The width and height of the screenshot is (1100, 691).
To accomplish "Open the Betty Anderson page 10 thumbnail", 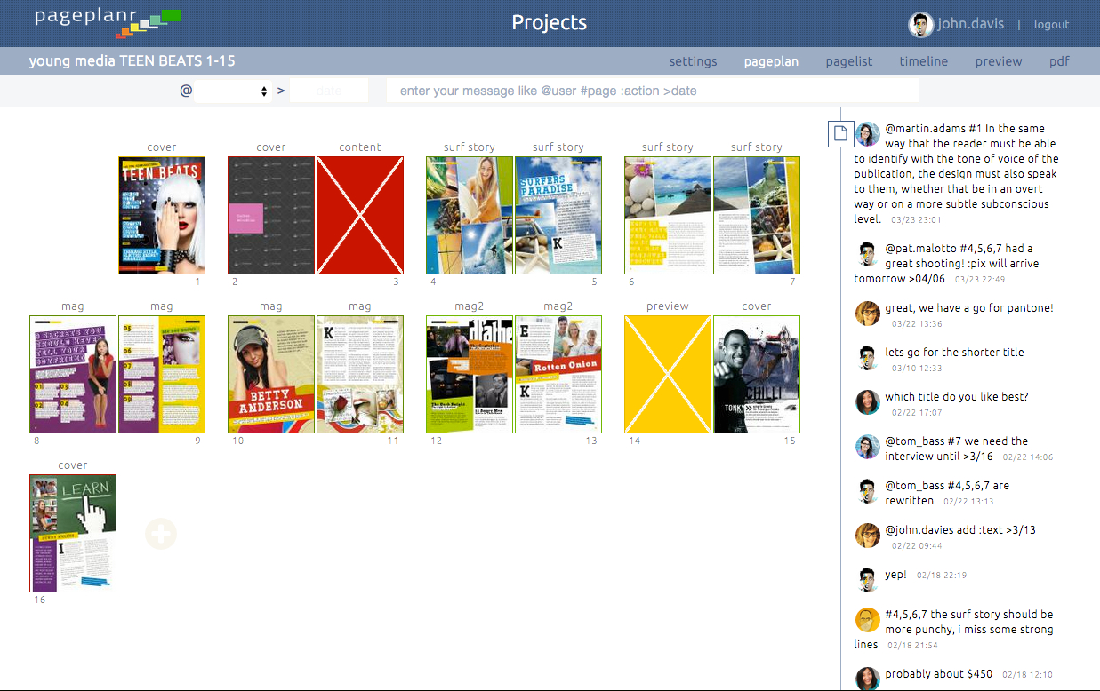I will [x=271, y=374].
